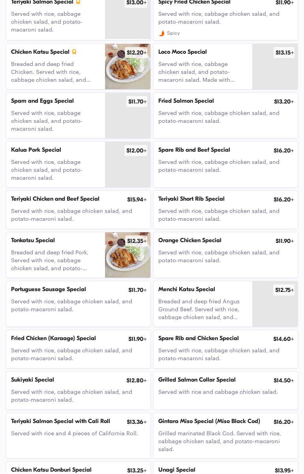The width and height of the screenshot is (304, 474).
Task: Click the Menchi Katsu Special price tag
Action: tap(284, 290)
